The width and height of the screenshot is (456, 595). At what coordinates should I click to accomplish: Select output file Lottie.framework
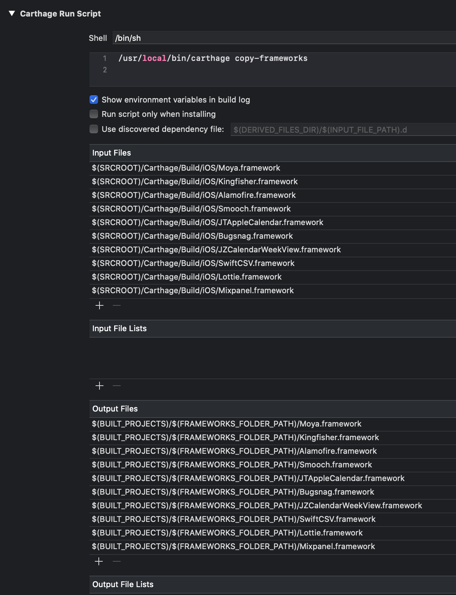[273, 533]
